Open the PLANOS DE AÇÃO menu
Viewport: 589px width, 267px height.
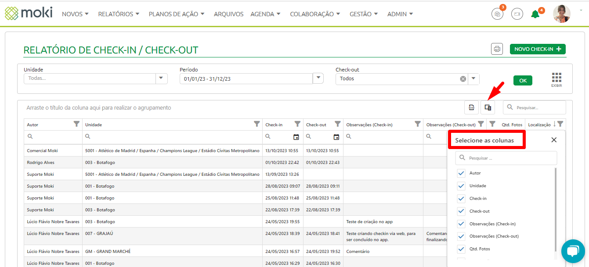tap(177, 14)
